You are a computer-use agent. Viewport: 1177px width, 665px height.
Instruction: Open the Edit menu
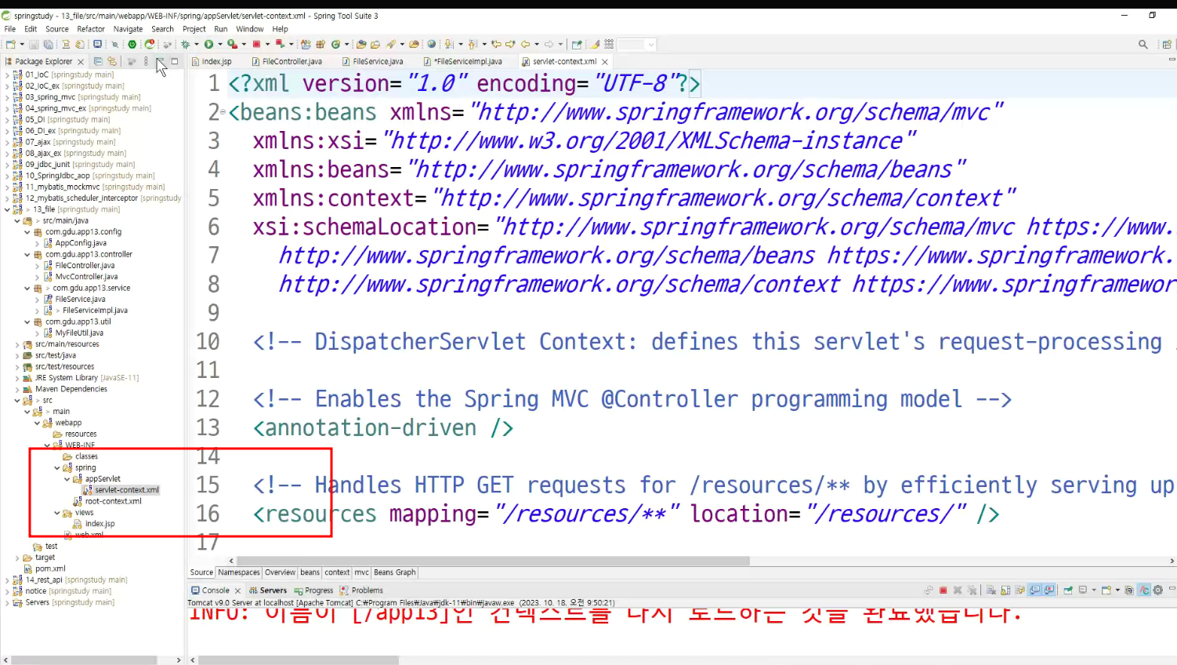coord(31,29)
